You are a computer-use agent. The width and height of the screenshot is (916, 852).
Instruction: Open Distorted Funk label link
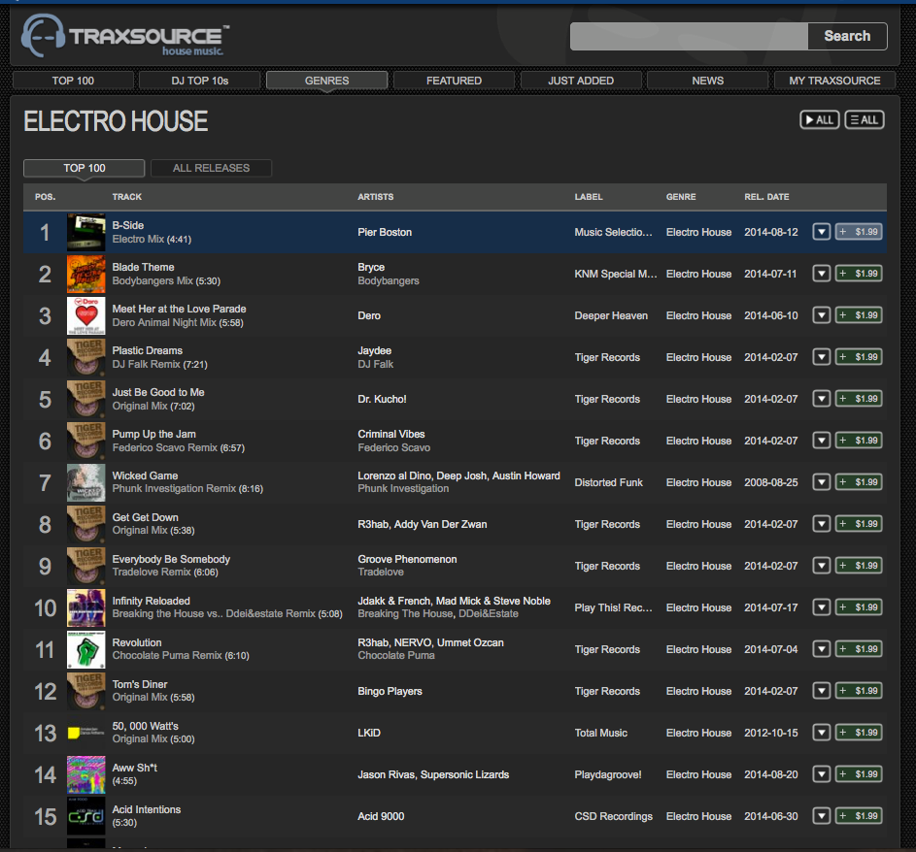point(608,482)
